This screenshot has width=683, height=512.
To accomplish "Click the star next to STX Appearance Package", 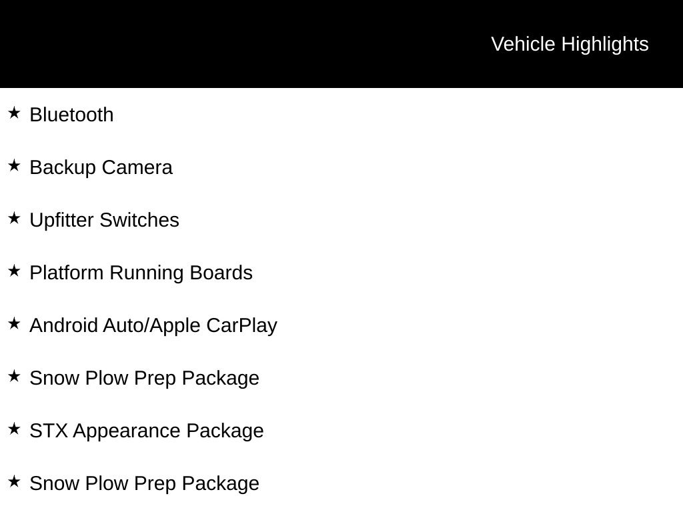I will click(14, 429).
